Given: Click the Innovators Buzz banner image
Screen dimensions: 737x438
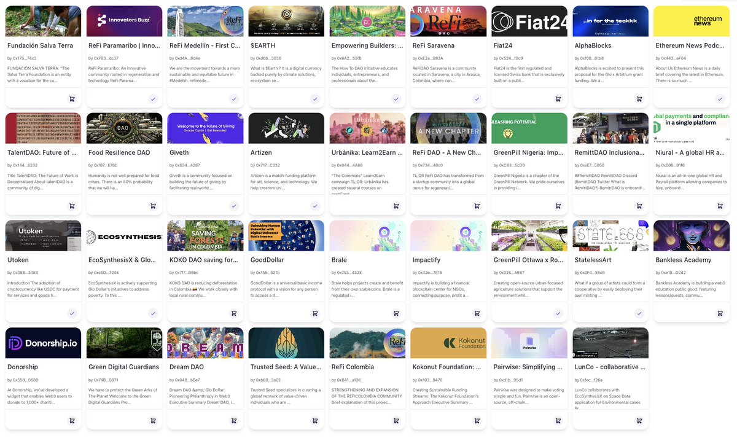Looking at the screenshot, I should pos(125,22).
